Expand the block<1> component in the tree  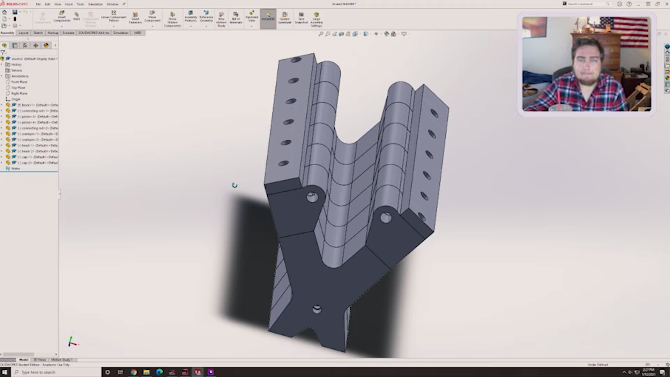point(2,105)
